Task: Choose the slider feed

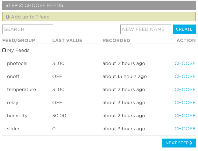Action: [x=185, y=129]
